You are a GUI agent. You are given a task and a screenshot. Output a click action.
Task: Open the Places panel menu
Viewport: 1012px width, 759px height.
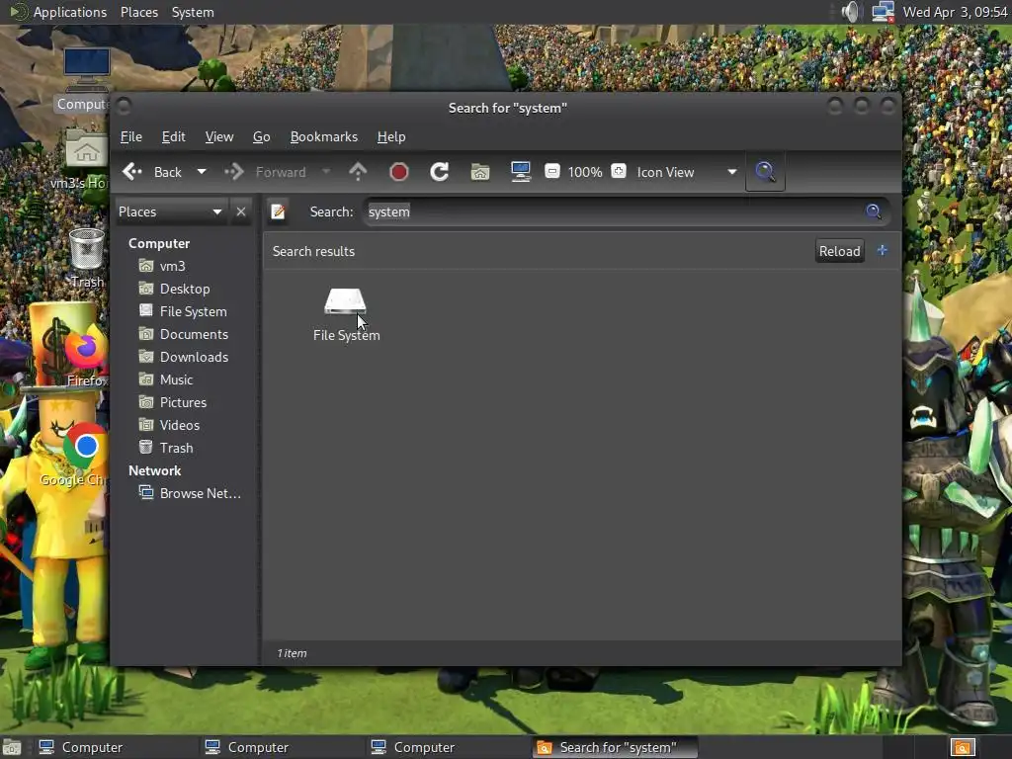pyautogui.click(x=138, y=12)
